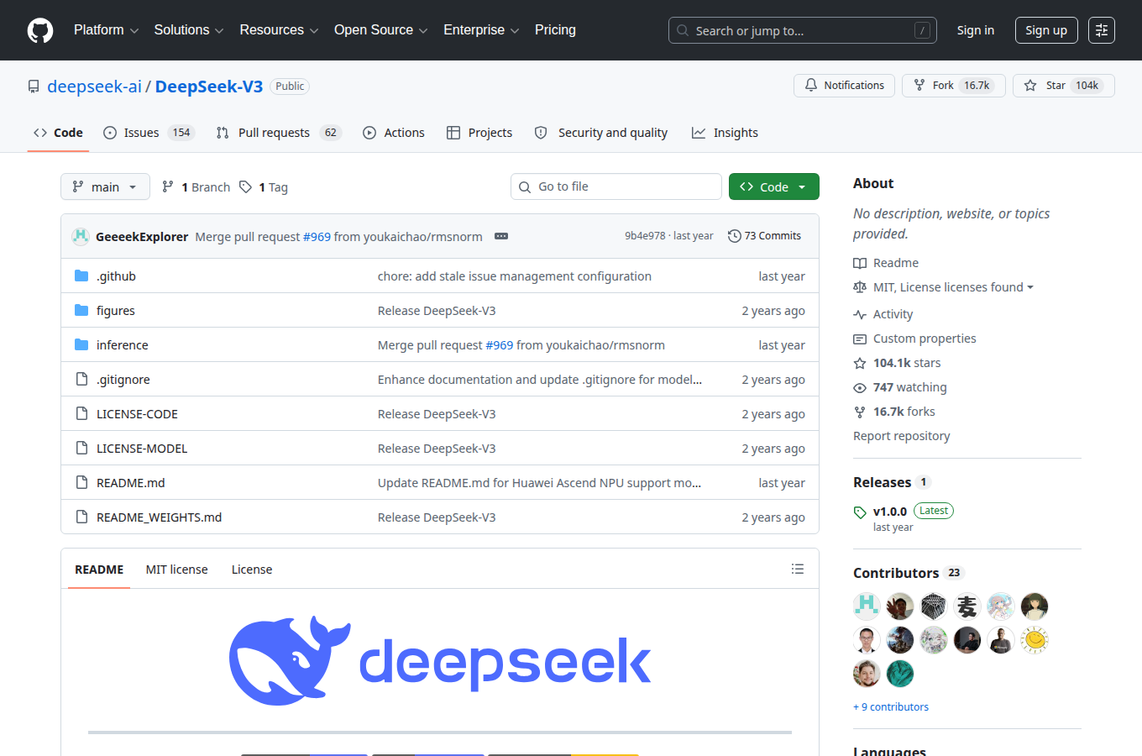
Task: Click the branch icon next to 1 Branch
Action: pos(168,186)
